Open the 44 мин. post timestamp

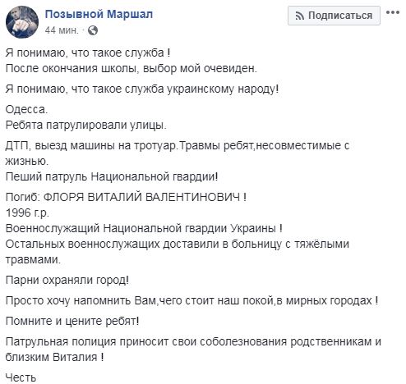coord(62,30)
